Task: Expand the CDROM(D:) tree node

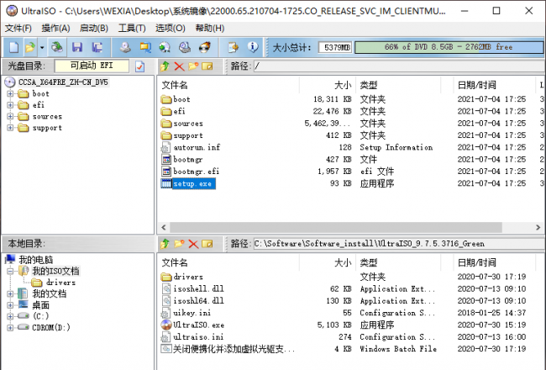Action: pyautogui.click(x=10, y=328)
